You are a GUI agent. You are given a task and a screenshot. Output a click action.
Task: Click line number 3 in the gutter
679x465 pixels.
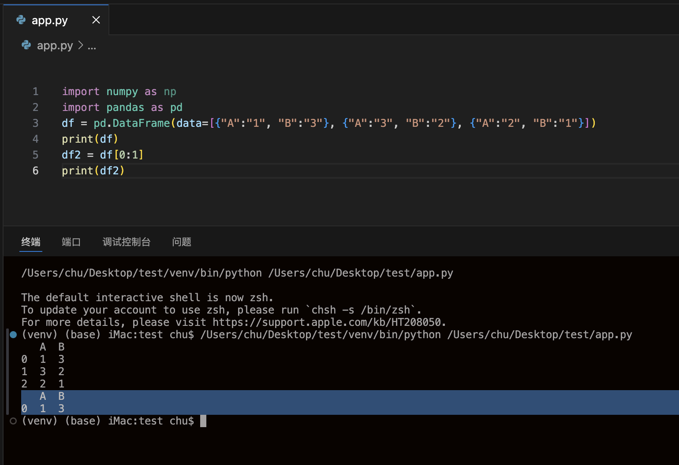(36, 123)
